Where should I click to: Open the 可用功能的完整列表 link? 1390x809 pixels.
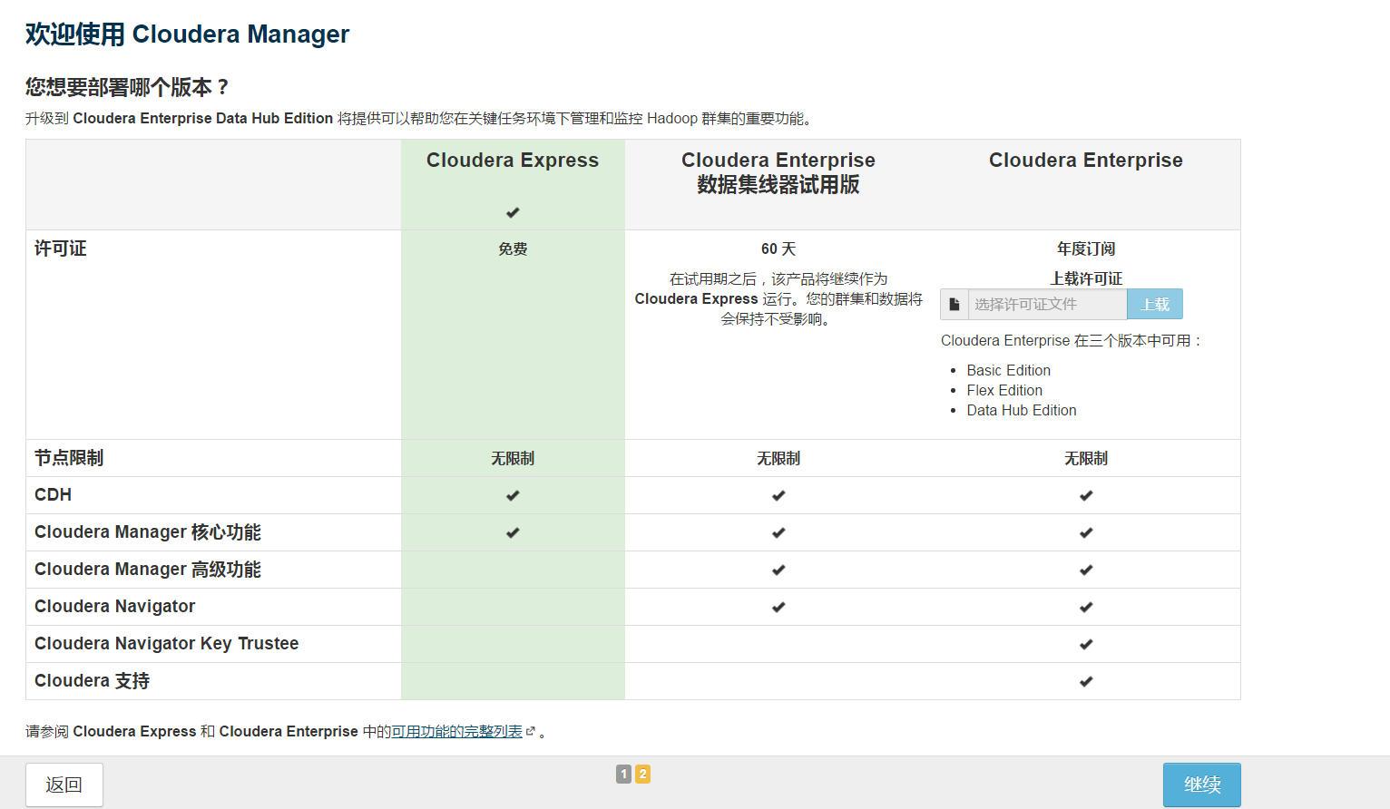click(456, 731)
